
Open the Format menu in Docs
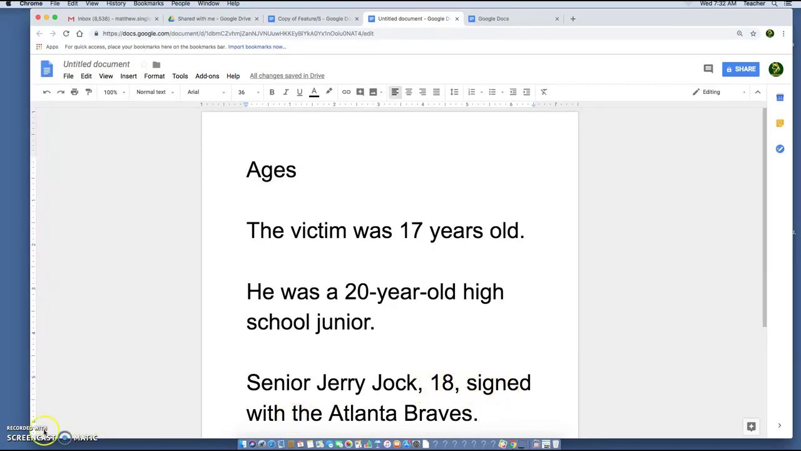click(154, 76)
